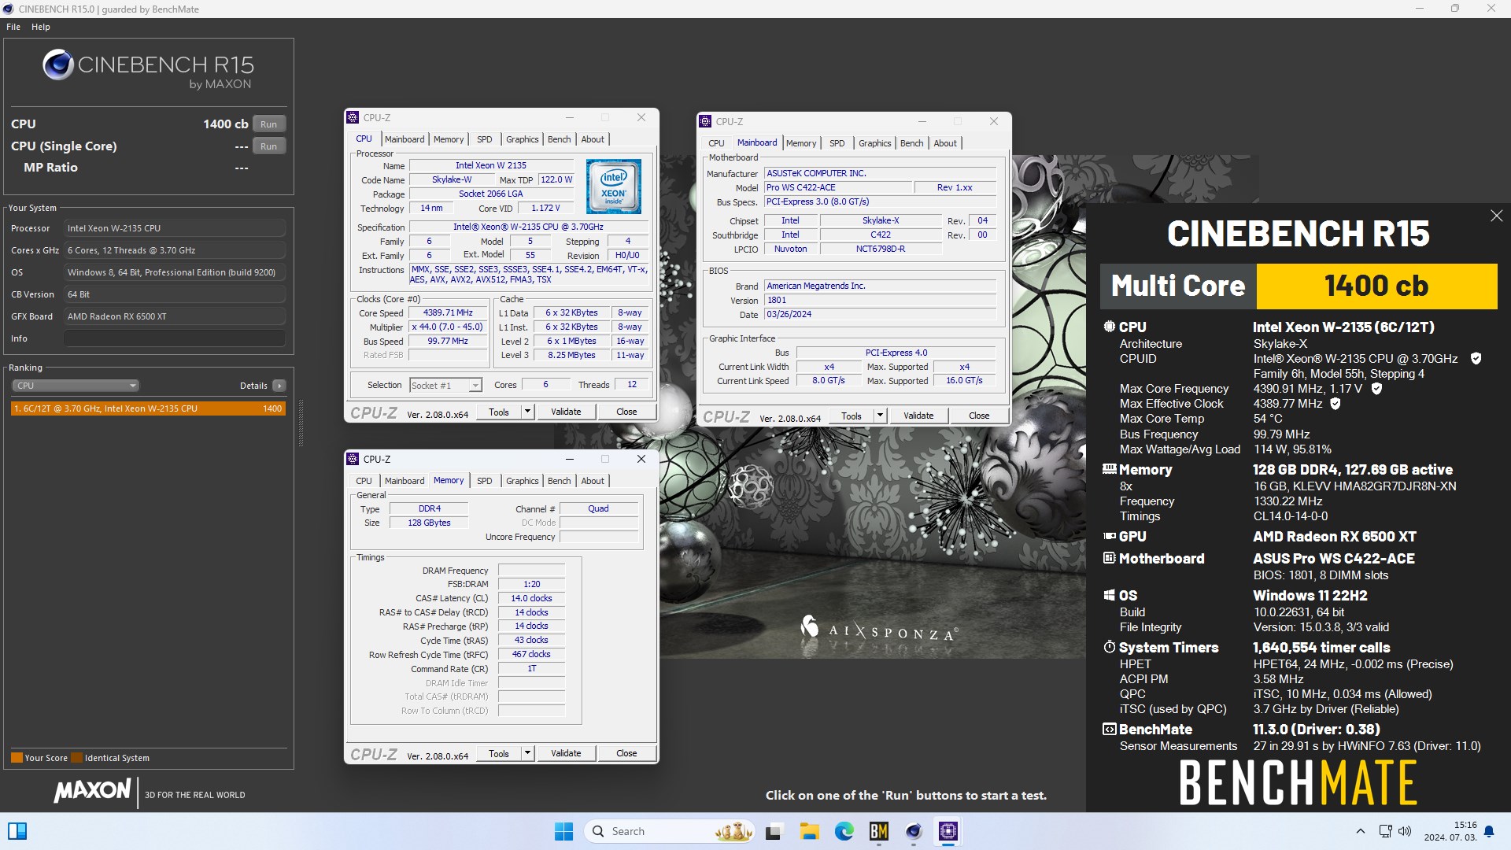Switch to SPD tab in top-left CPU-Z

(485, 139)
